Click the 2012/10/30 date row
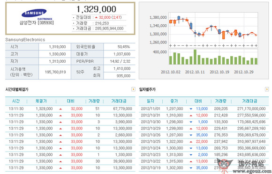Viewport: 272px width, 174px height. coord(204,122)
